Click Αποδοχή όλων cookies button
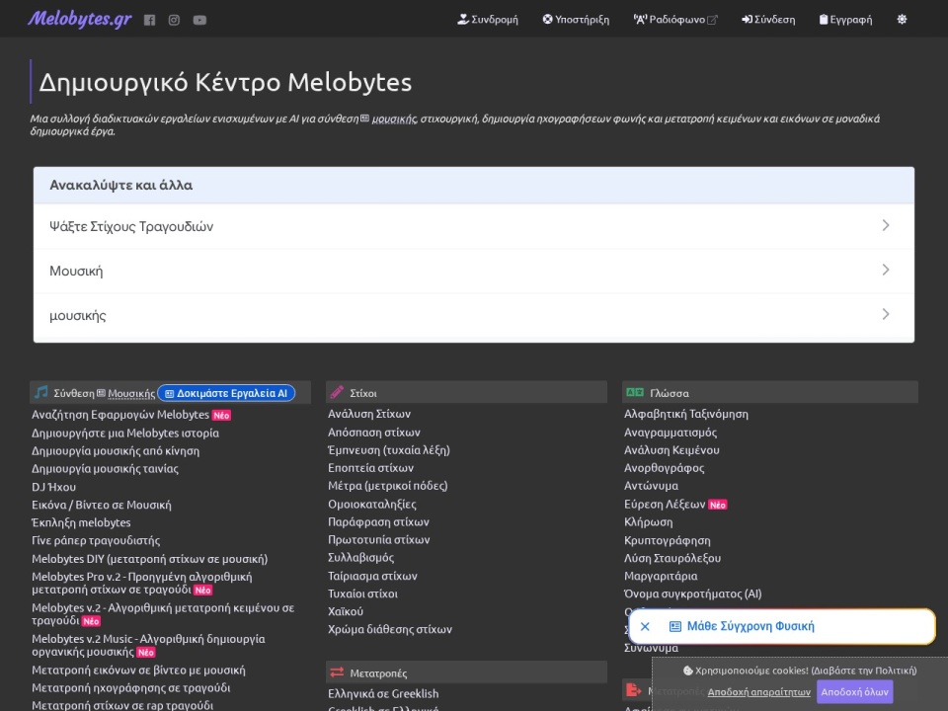This screenshot has height=711, width=948. 854,691
